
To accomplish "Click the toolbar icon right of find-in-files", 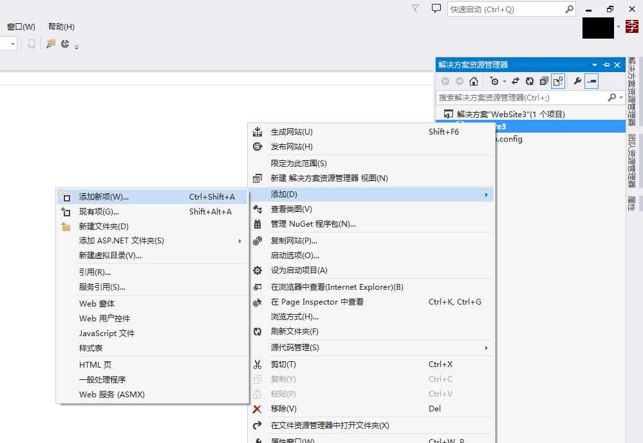I will [65, 44].
